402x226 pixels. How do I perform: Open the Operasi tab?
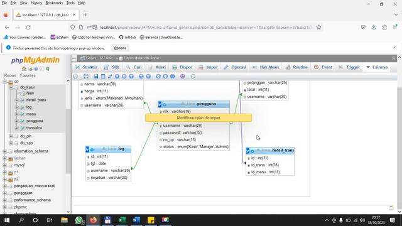(235, 67)
